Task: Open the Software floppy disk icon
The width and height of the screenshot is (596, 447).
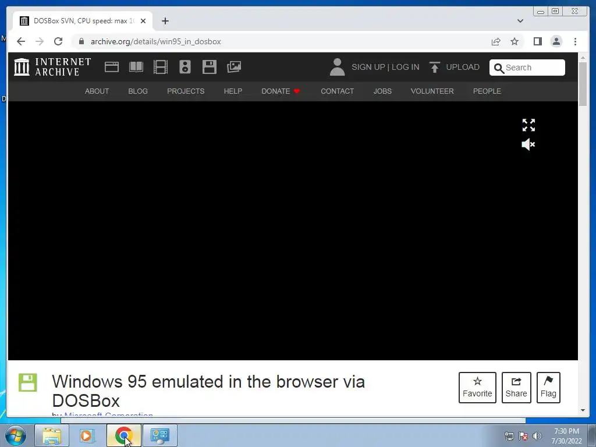Action: click(x=210, y=67)
